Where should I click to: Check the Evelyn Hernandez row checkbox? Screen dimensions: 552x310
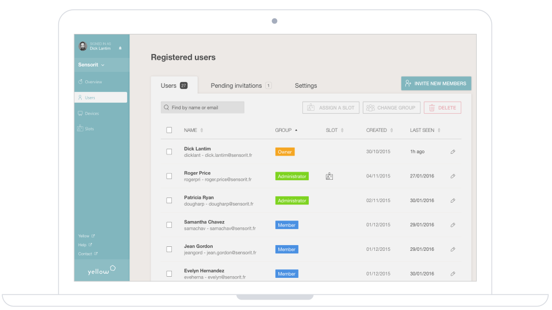pos(169,273)
